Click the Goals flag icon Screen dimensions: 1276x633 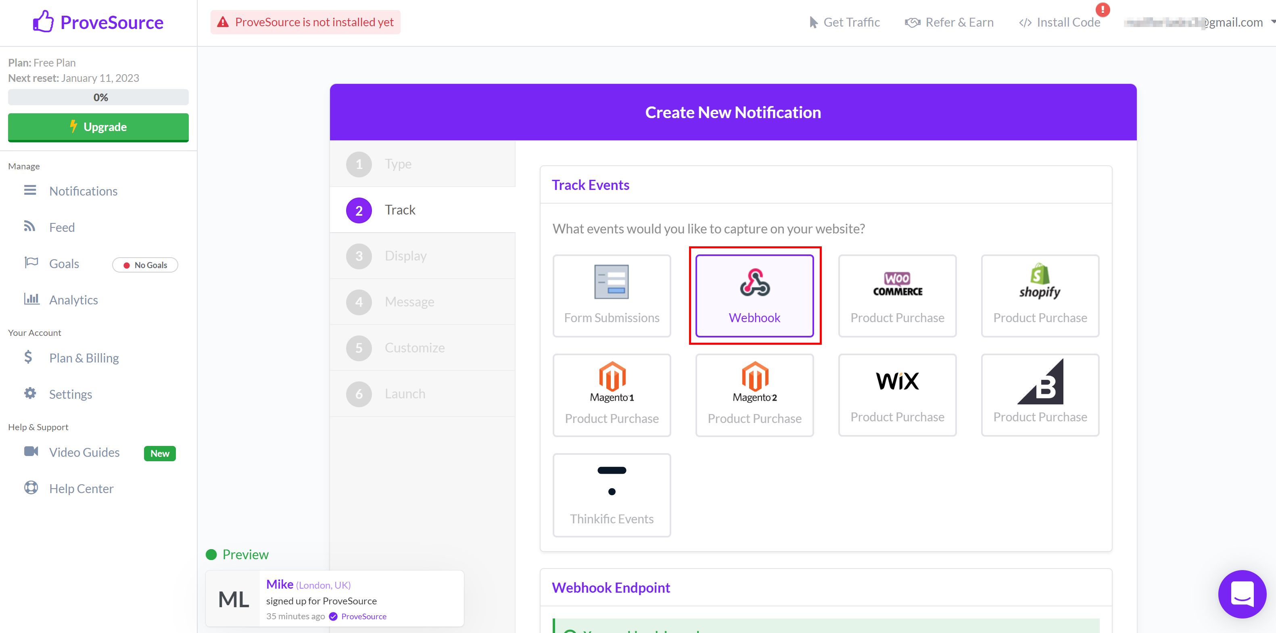(x=31, y=263)
